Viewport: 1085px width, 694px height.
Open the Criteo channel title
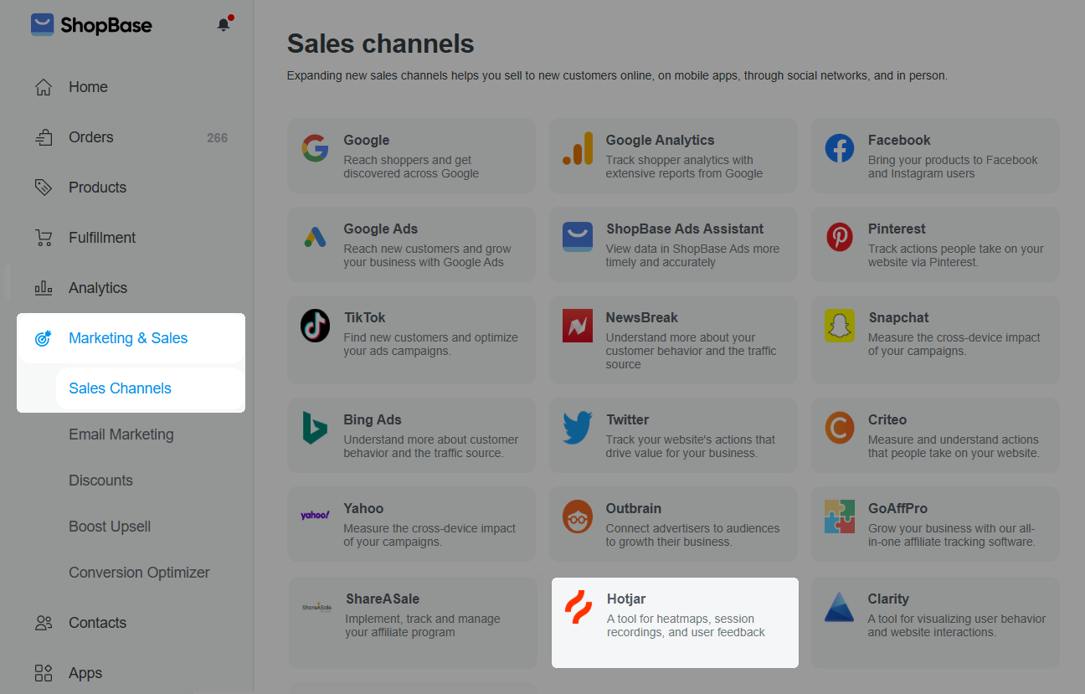pyautogui.click(x=887, y=420)
